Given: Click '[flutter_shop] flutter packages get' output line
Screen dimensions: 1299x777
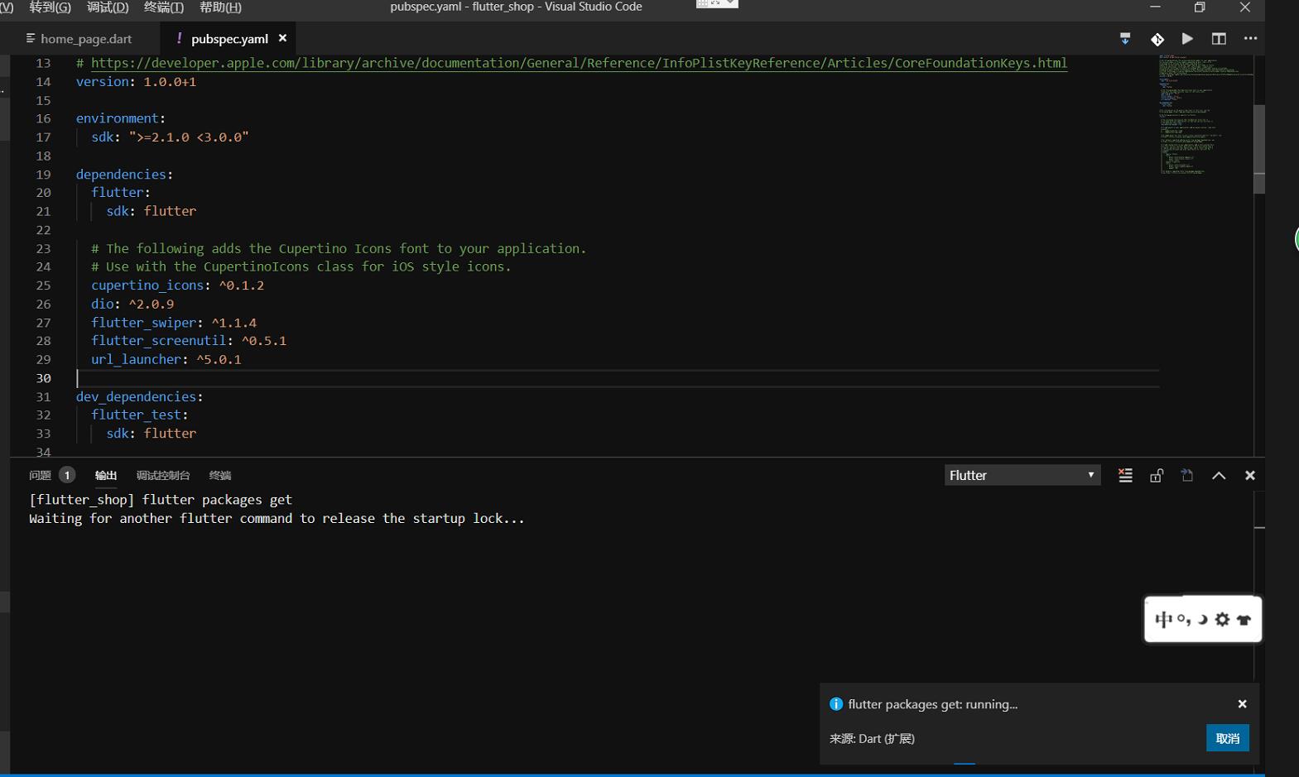Looking at the screenshot, I should click(161, 500).
